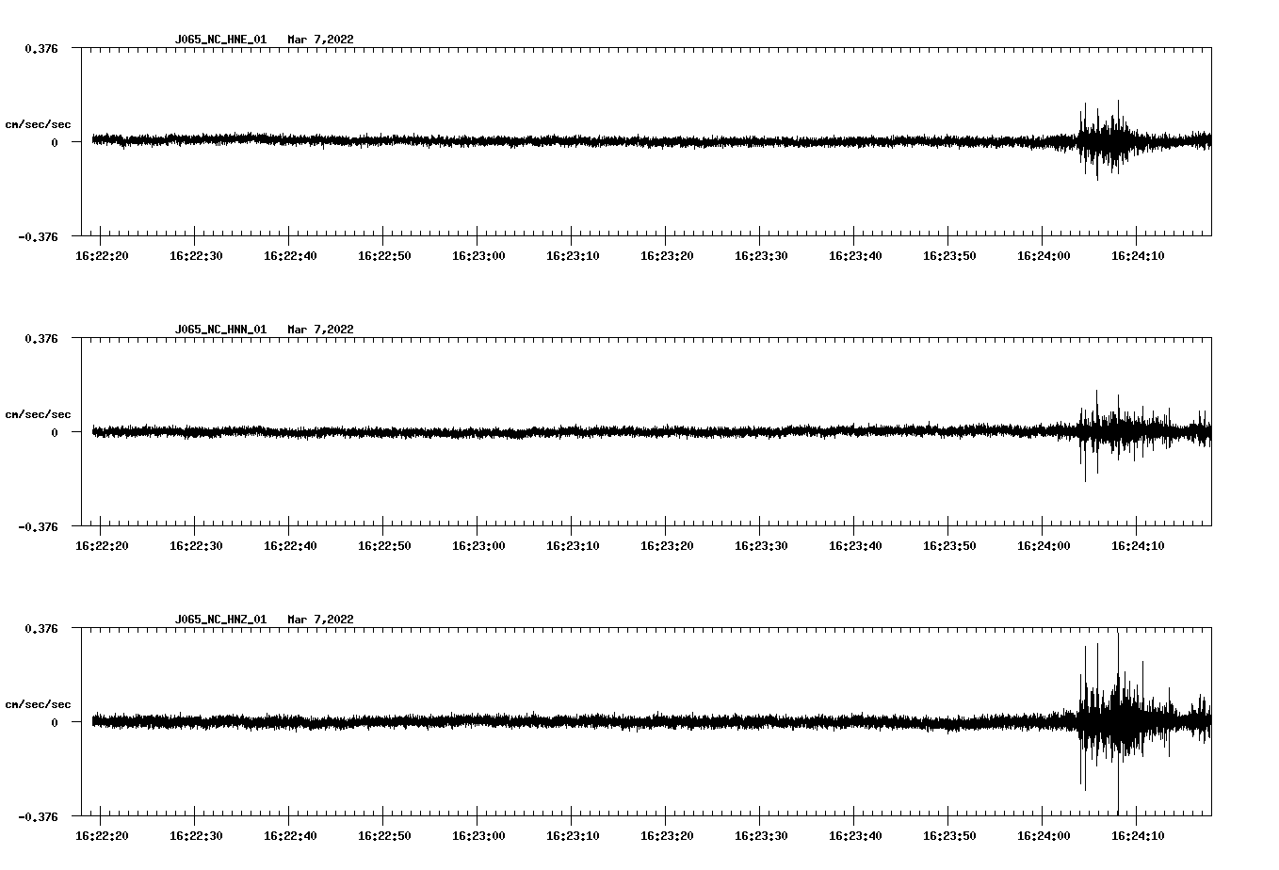
Task: Click the 16:23:10 time label under HNE plot
Action: pyautogui.click(x=573, y=256)
